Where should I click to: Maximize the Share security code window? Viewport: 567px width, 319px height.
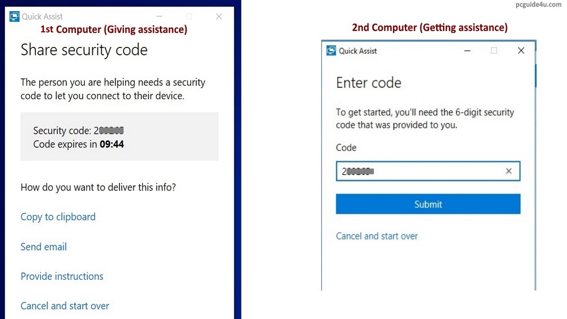[189, 17]
